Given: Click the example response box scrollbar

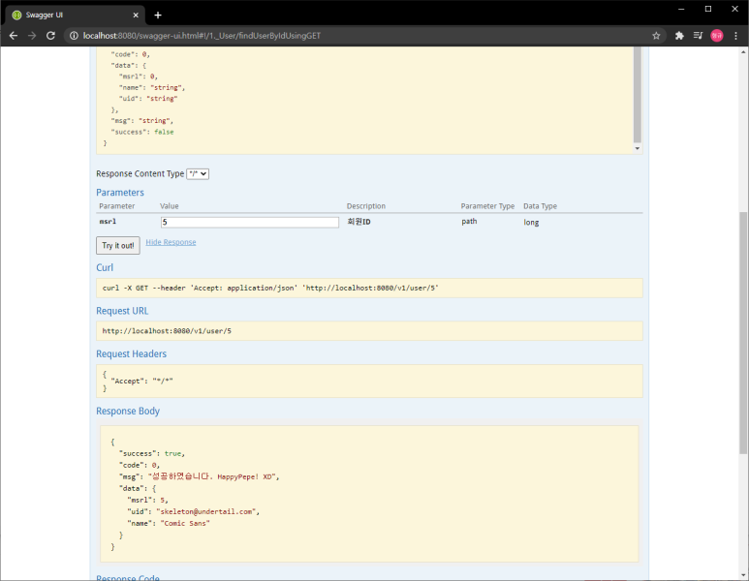Looking at the screenshot, I should 638,95.
